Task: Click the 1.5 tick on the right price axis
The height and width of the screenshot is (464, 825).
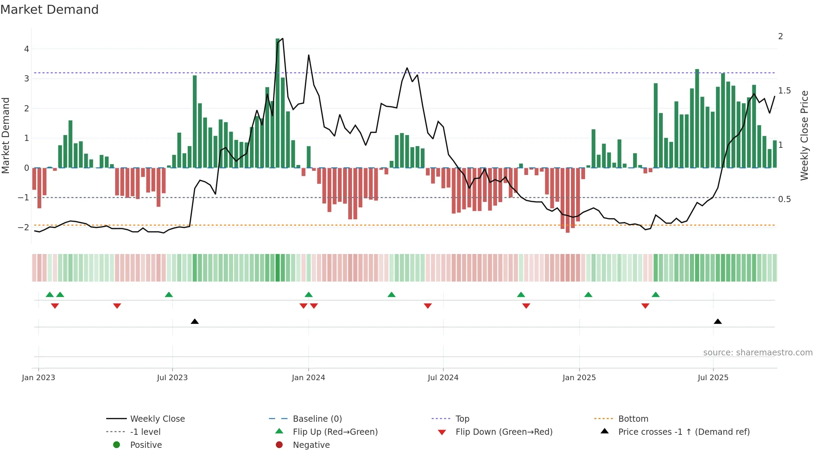Action: pos(784,90)
